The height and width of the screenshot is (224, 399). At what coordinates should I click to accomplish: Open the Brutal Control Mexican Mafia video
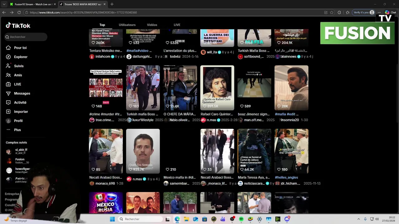point(106,88)
